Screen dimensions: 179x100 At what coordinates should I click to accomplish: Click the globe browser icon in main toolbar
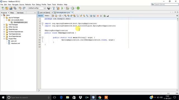49,8
